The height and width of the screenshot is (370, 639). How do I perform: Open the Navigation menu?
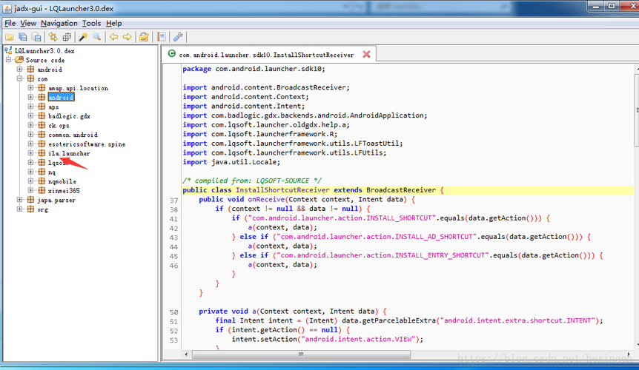[59, 23]
